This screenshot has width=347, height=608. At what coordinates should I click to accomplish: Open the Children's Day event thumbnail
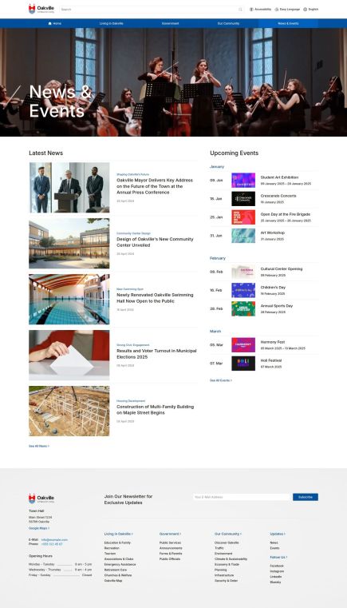pyautogui.click(x=243, y=290)
